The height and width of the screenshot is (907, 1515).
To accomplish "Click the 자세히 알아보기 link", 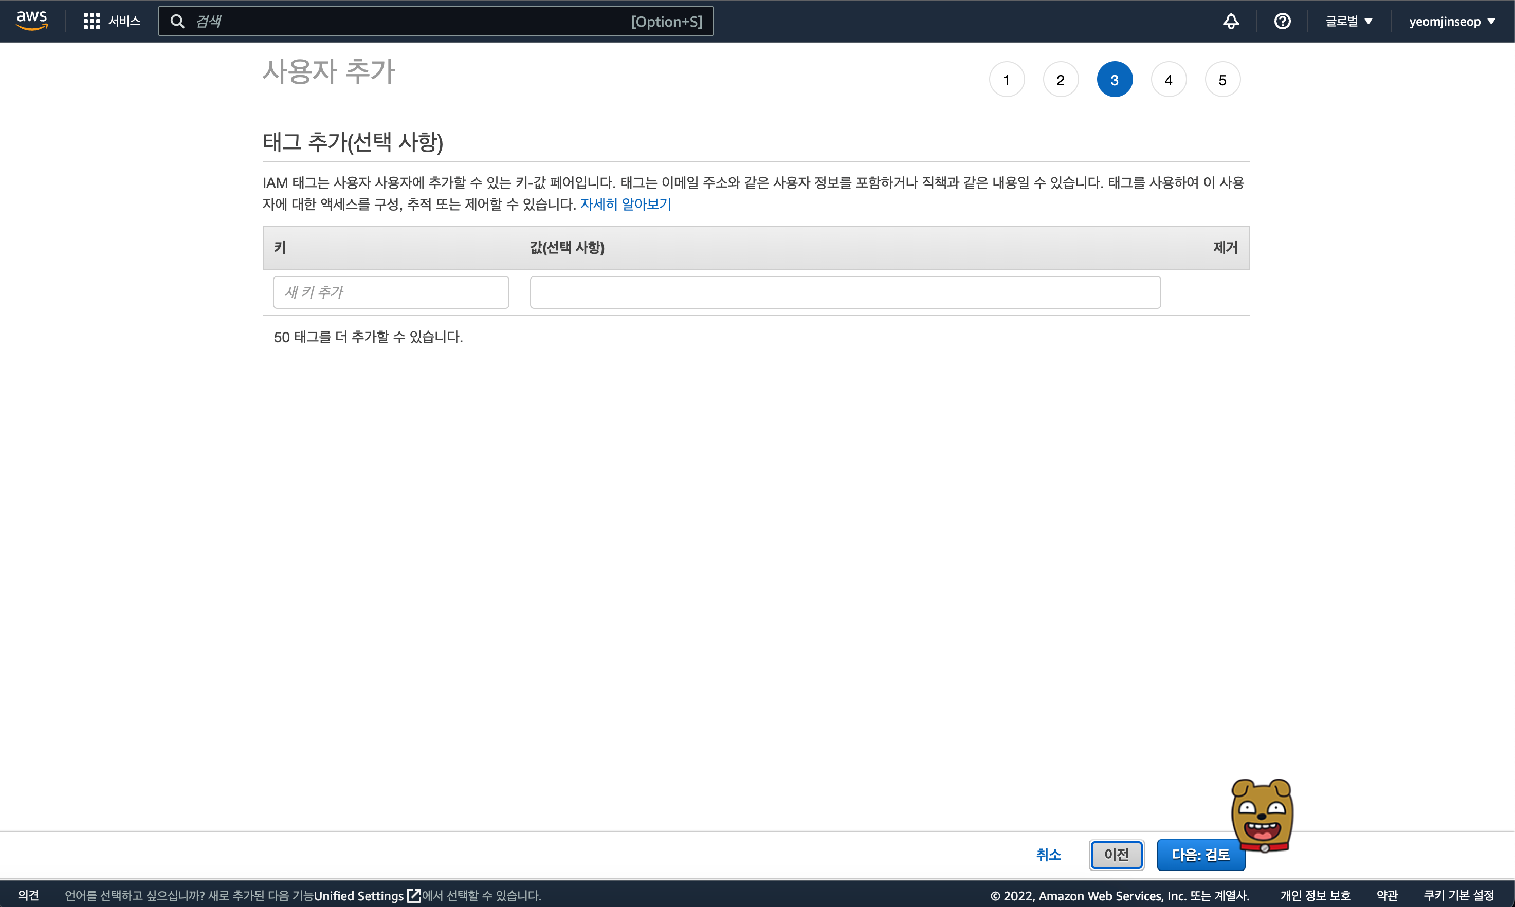I will coord(626,204).
